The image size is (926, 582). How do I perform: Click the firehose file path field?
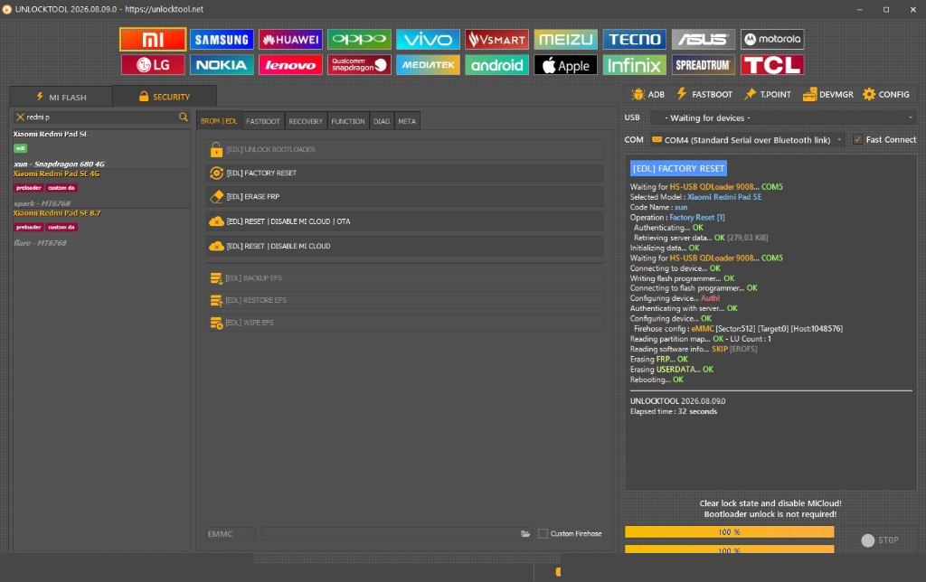click(x=390, y=533)
